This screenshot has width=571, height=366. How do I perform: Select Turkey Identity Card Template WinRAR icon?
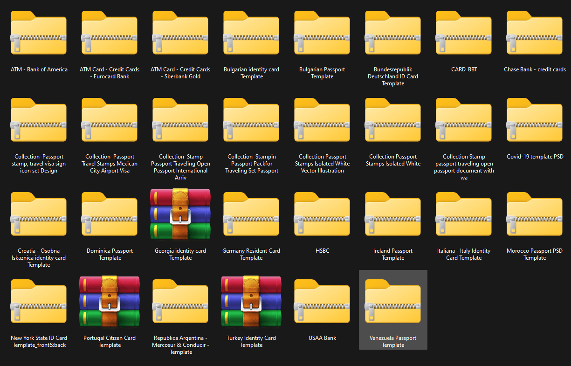(251, 301)
